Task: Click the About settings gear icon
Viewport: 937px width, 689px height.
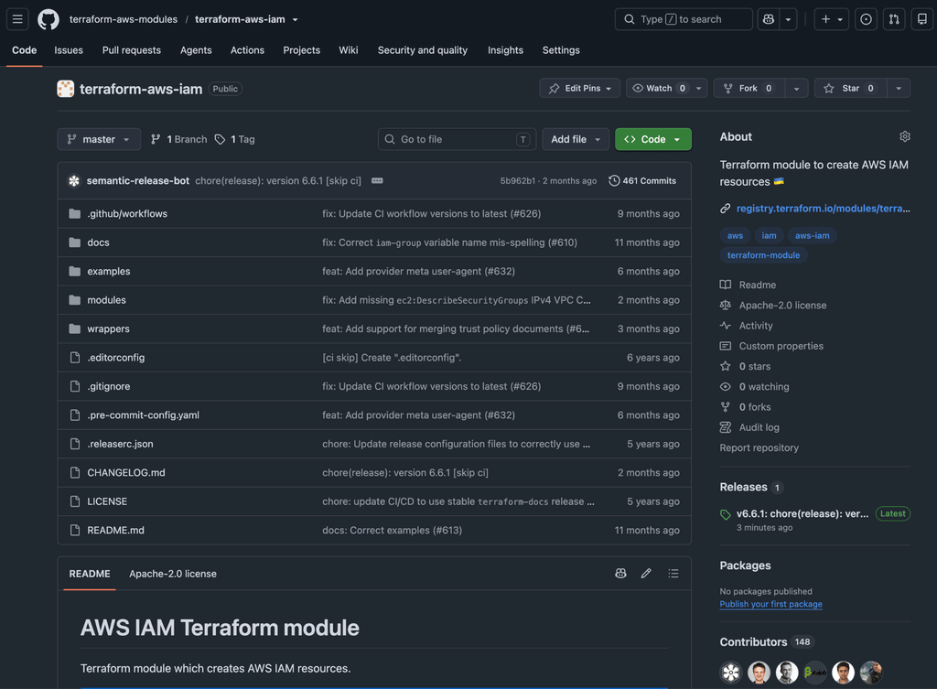Action: pyautogui.click(x=905, y=137)
